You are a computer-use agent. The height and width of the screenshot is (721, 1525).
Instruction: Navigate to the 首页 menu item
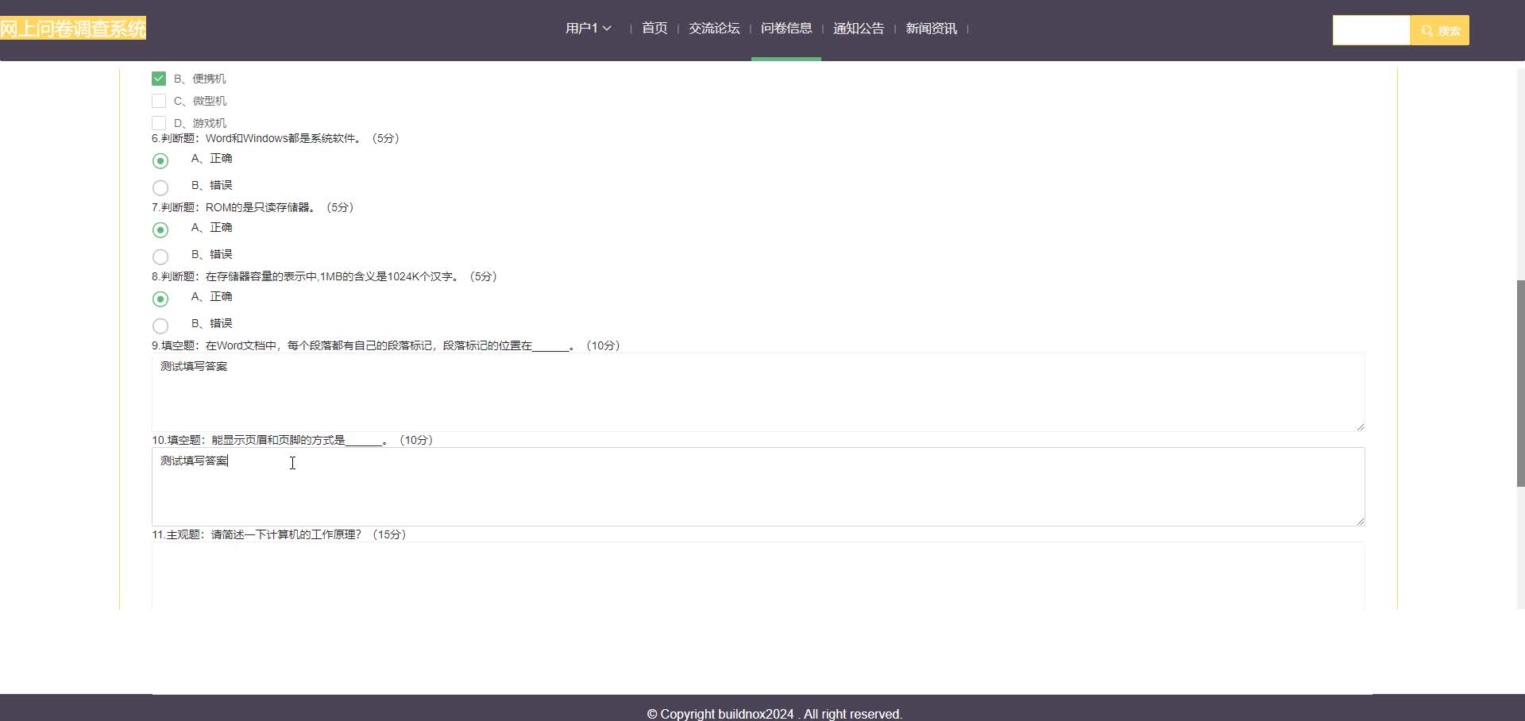[654, 28]
